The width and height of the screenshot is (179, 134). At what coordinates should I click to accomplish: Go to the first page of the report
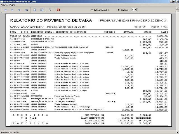[5, 10]
